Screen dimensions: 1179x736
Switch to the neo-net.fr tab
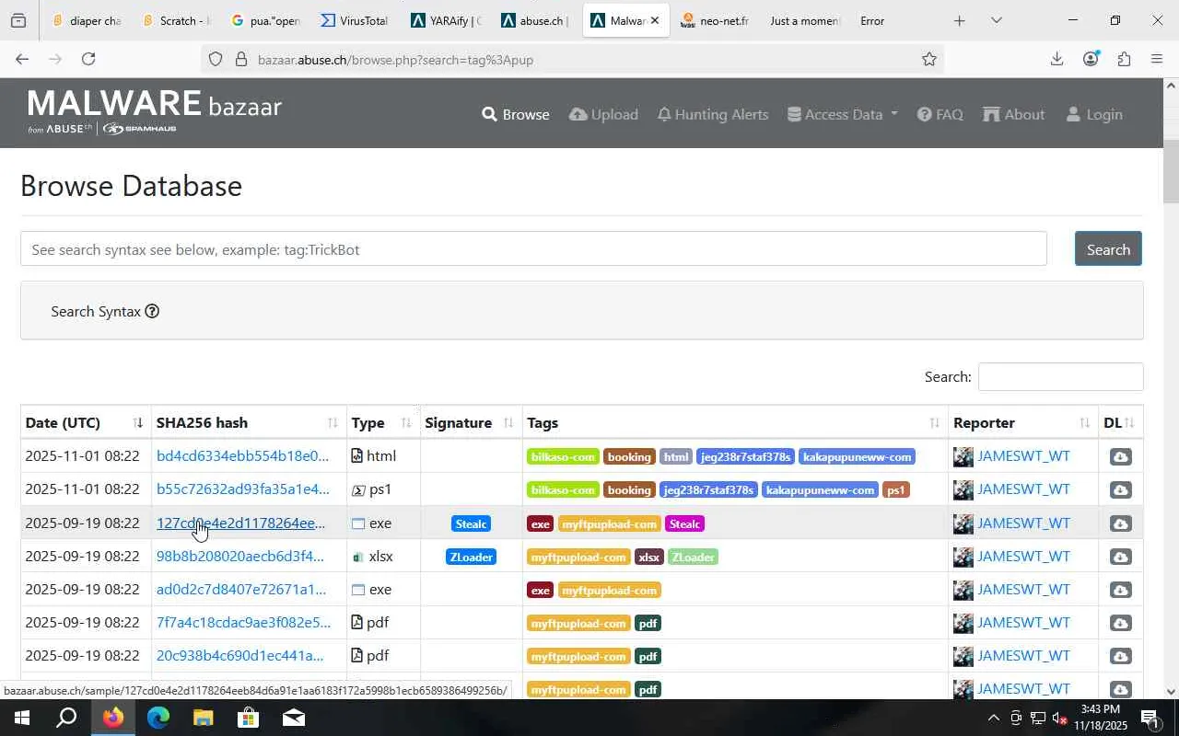(x=715, y=20)
